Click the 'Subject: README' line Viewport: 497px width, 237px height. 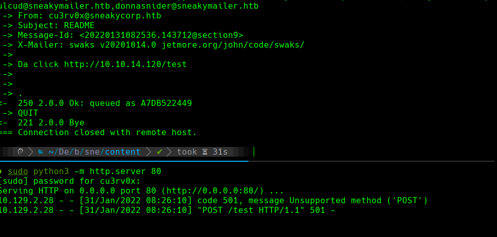click(x=56, y=26)
